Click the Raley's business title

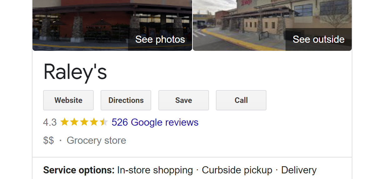(x=75, y=72)
